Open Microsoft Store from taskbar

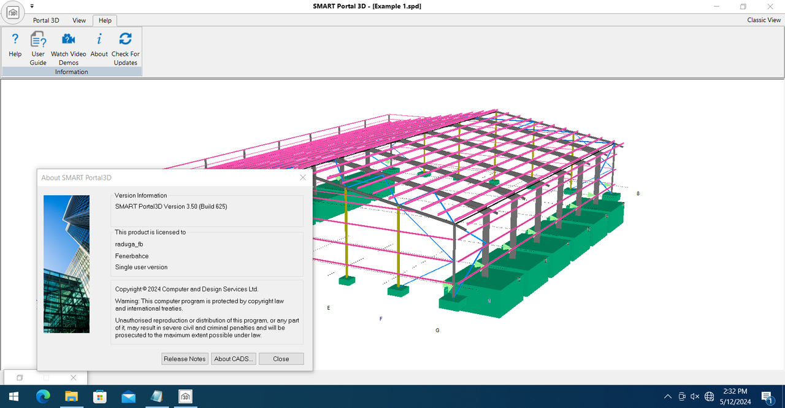(x=99, y=396)
